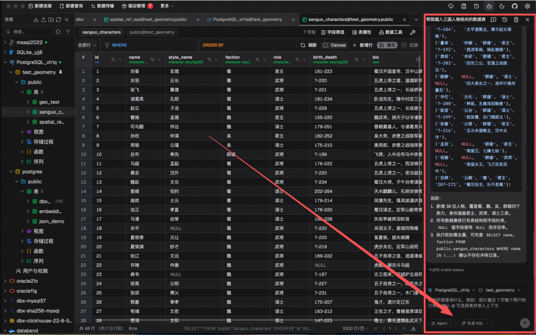Viewport: 536px width, 335px height.
Task: Click the import connections download icon
Action: pos(36,19)
